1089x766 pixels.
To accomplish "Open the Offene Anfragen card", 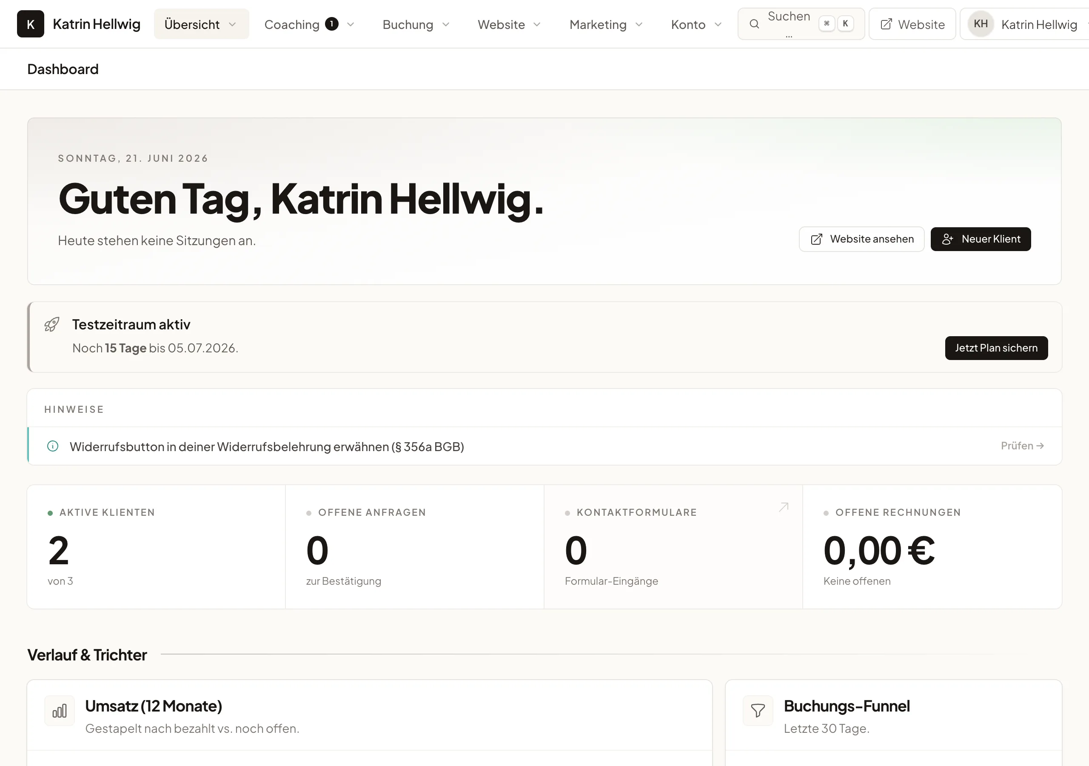I will pos(414,547).
